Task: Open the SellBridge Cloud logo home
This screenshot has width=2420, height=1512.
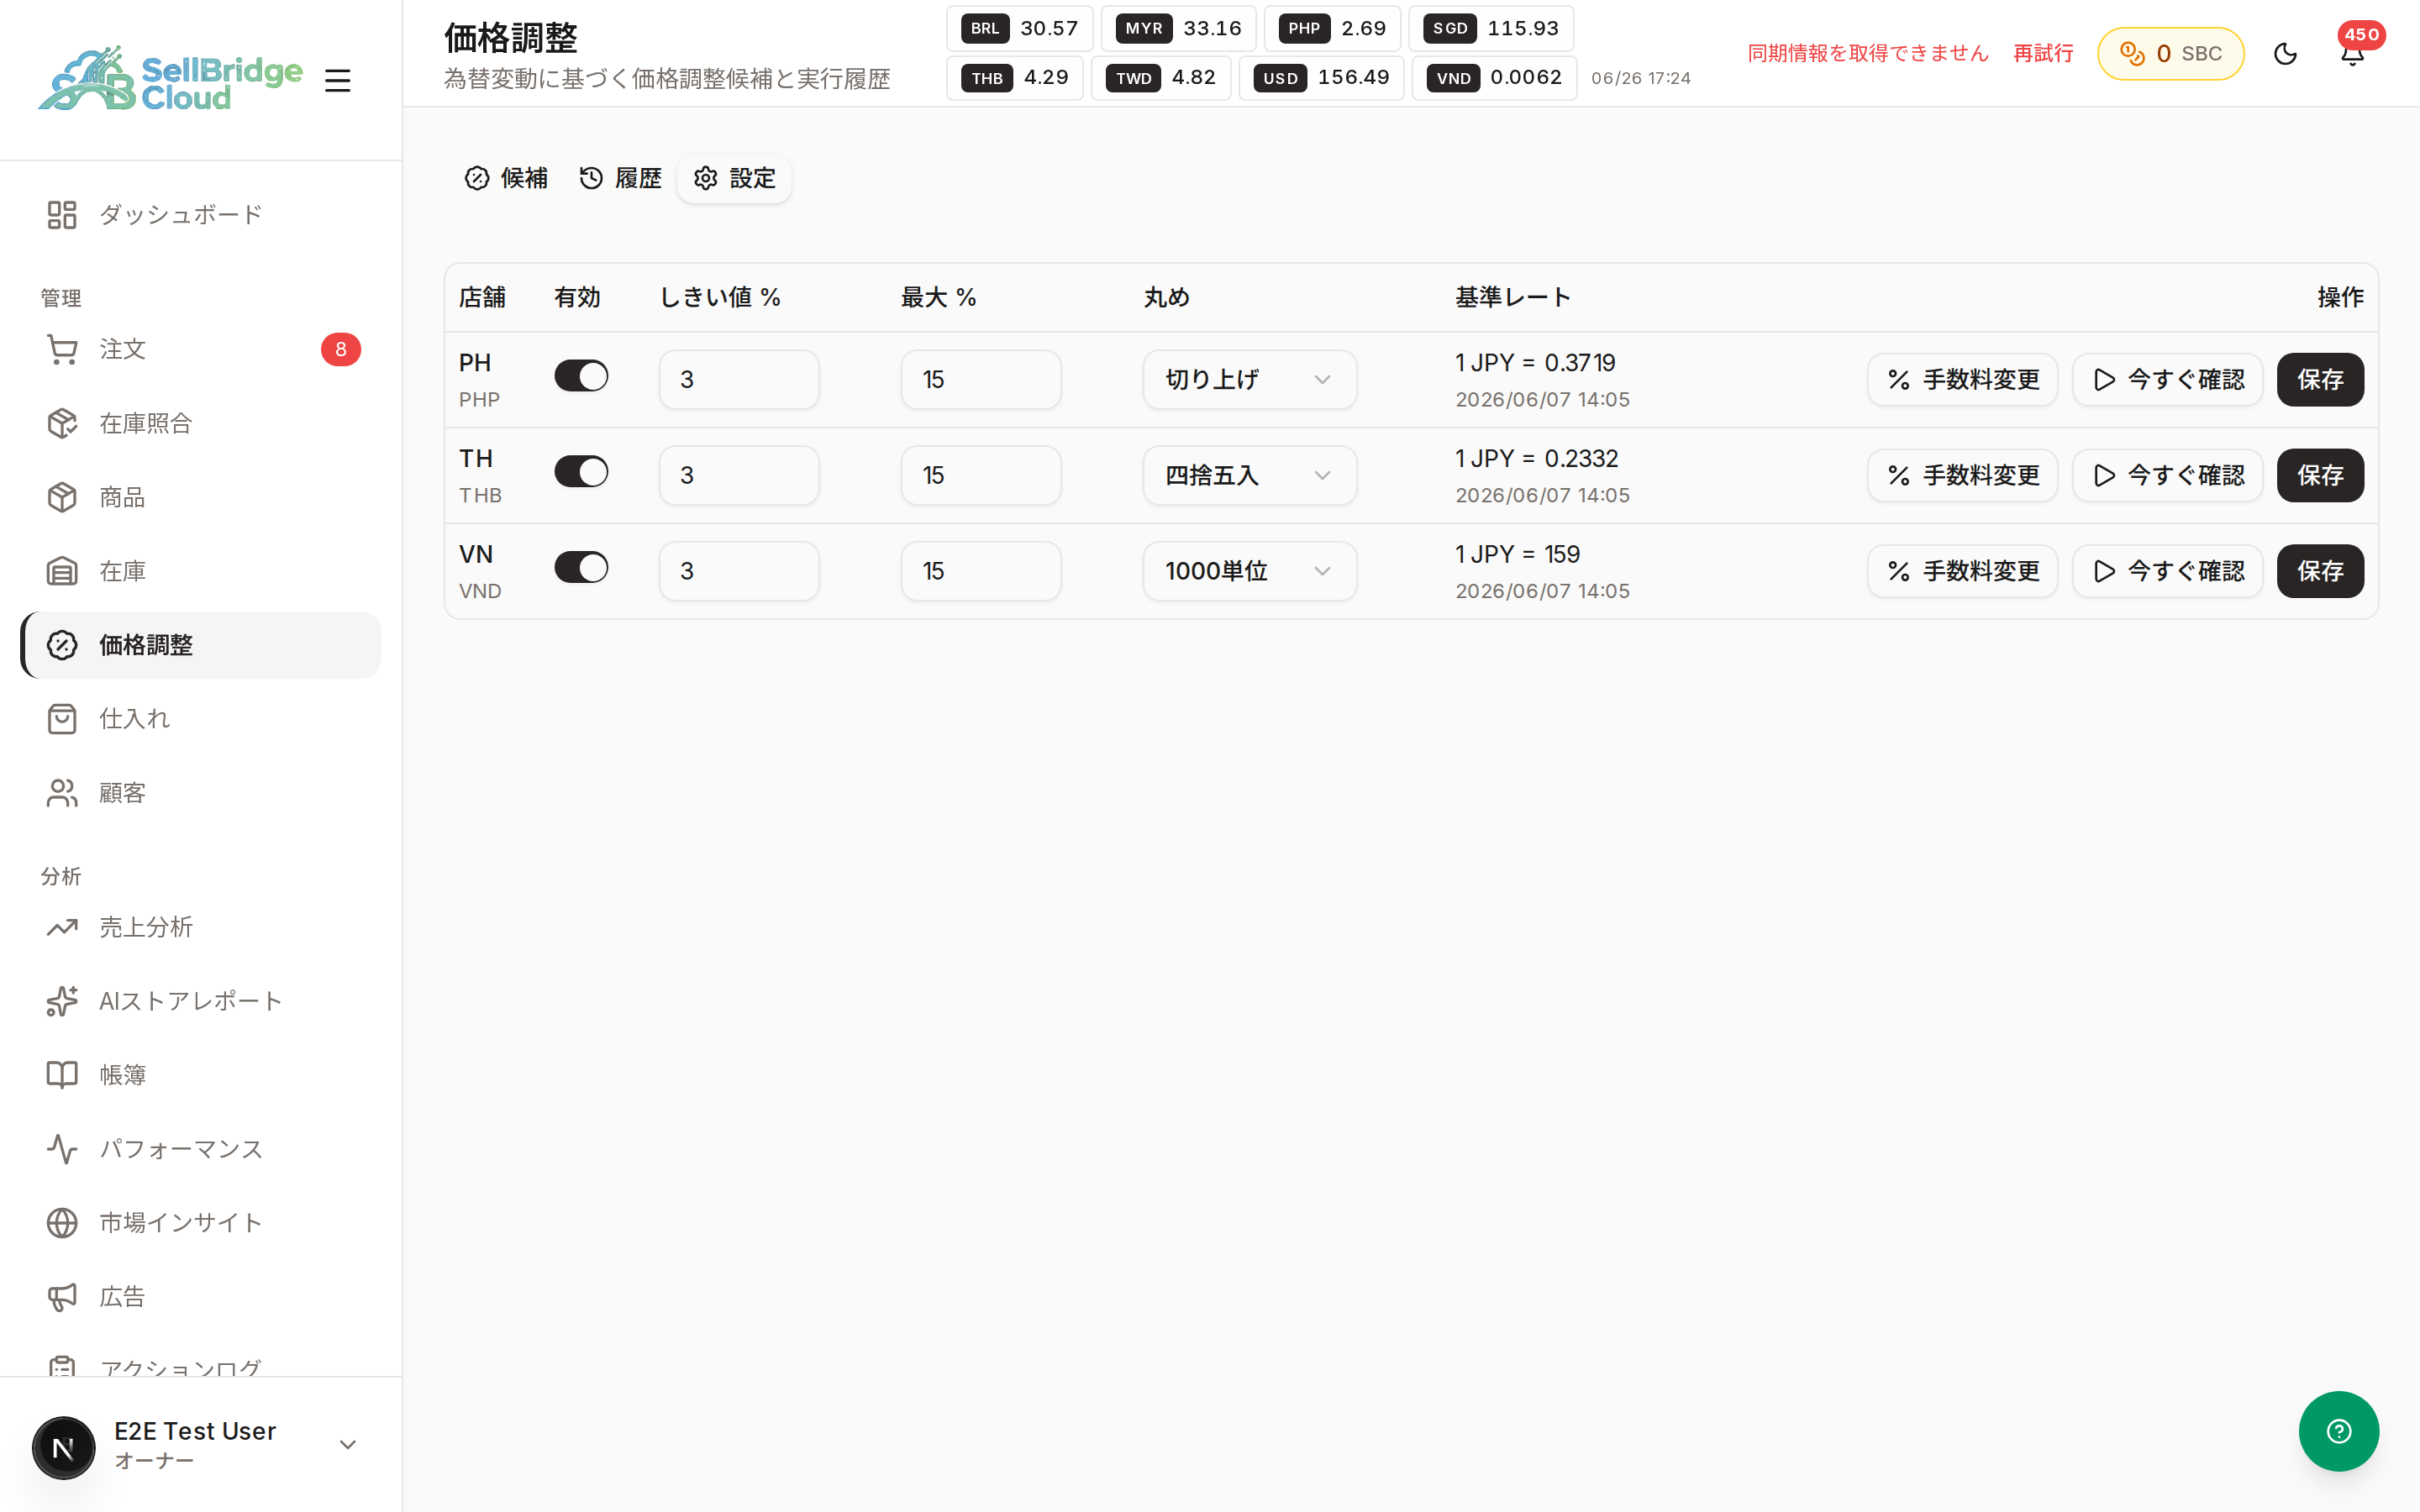Action: 170,79
